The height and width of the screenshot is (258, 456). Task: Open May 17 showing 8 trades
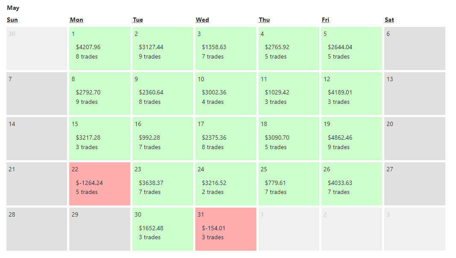[226, 138]
